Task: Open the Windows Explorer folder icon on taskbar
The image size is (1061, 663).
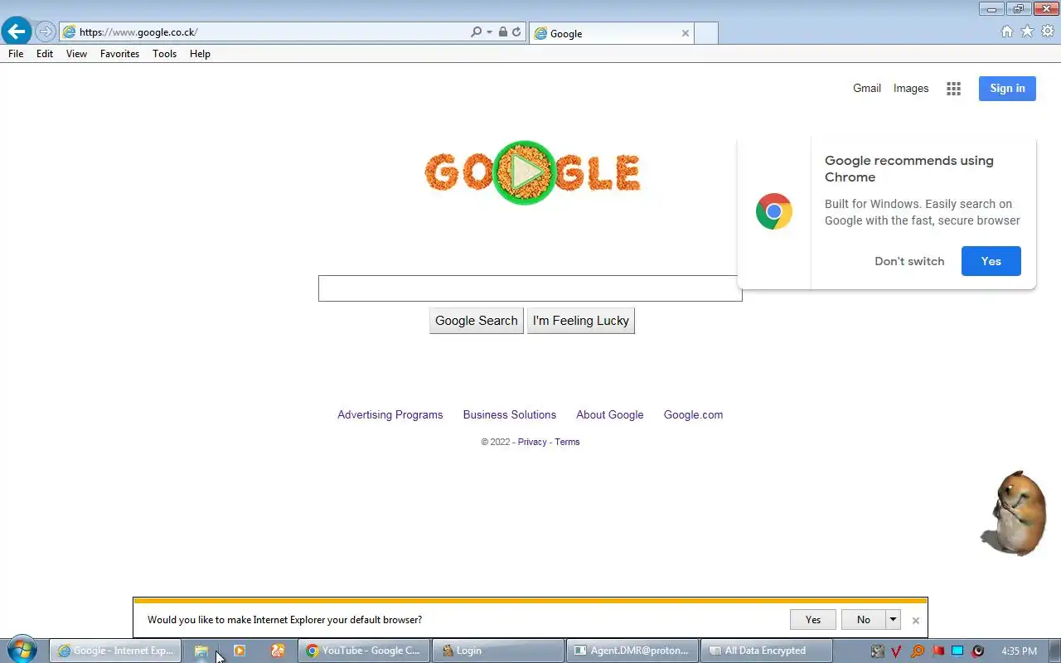Action: 201,651
